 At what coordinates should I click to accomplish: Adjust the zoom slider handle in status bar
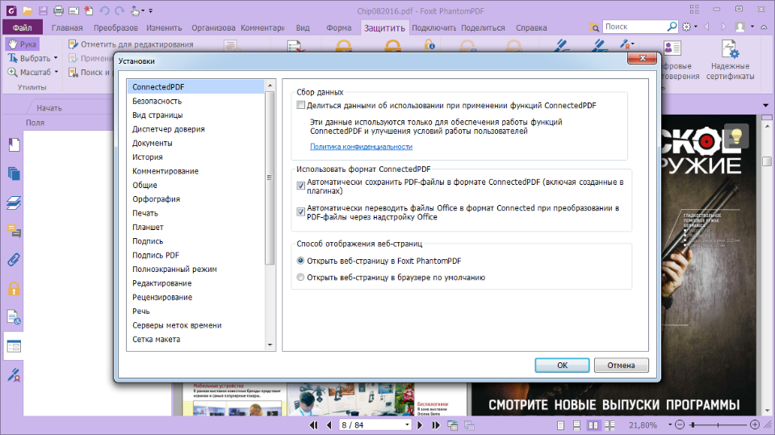[x=693, y=425]
